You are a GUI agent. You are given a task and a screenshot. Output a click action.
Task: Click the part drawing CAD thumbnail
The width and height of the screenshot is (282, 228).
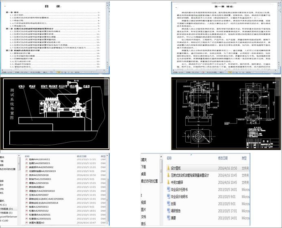[226, 114]
